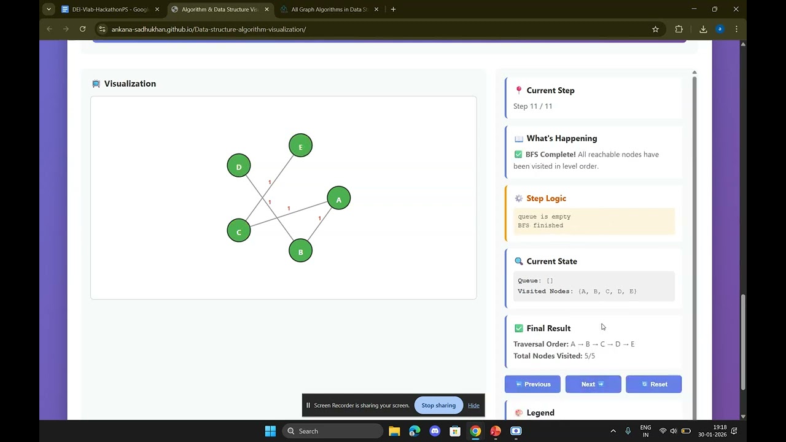Click the Total Nodes Visited text
This screenshot has height=442, width=786.
click(554, 356)
